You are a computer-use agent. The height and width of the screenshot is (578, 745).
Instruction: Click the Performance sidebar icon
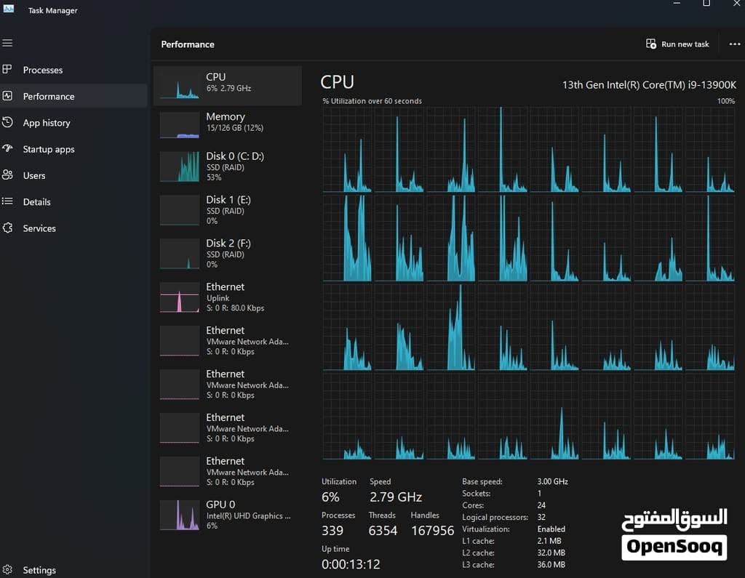[7, 96]
